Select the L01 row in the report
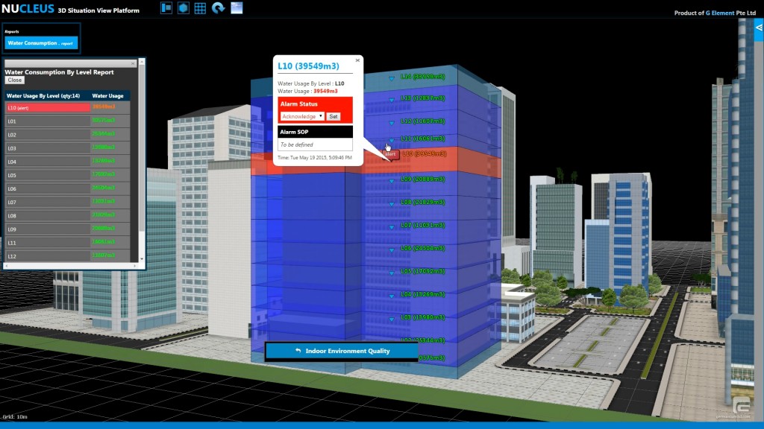 click(x=67, y=121)
